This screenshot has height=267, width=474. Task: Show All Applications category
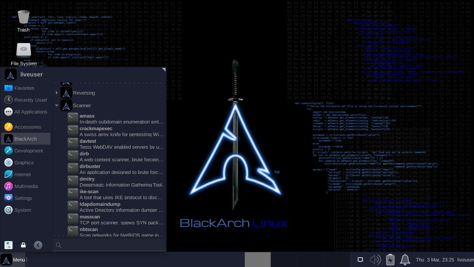pos(26,112)
